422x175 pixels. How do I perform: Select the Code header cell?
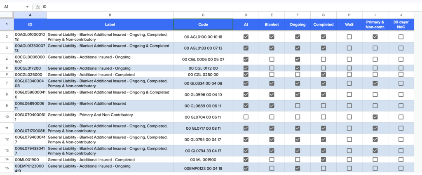(x=203, y=24)
